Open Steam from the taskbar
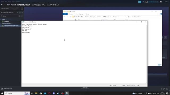The height and width of the screenshot is (95, 170). [x=58, y=93]
